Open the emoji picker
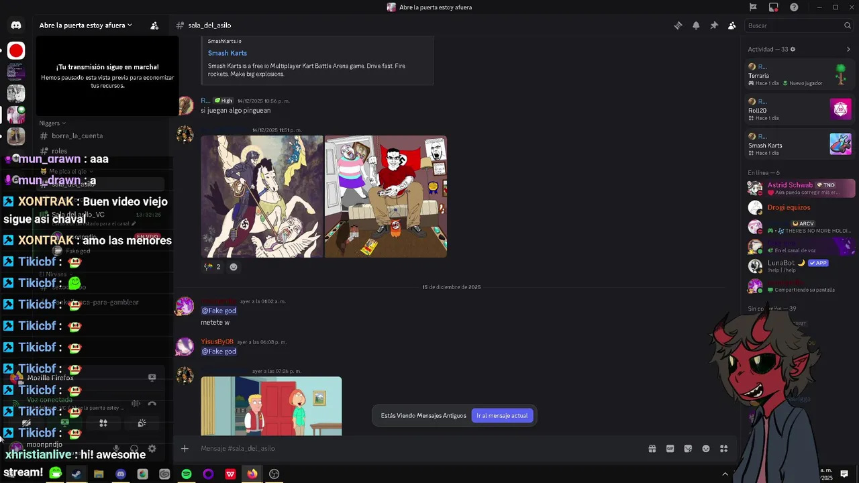 click(706, 449)
